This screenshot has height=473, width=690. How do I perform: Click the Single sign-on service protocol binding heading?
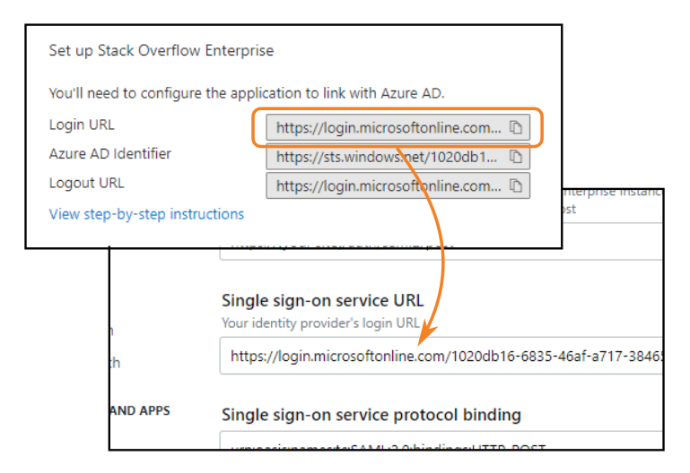[371, 415]
